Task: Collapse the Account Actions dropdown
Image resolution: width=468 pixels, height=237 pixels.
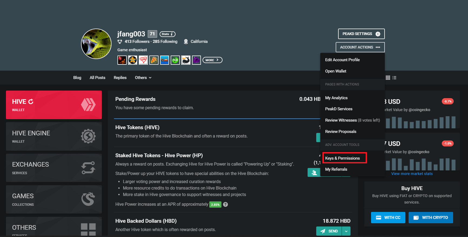Action: 360,47
